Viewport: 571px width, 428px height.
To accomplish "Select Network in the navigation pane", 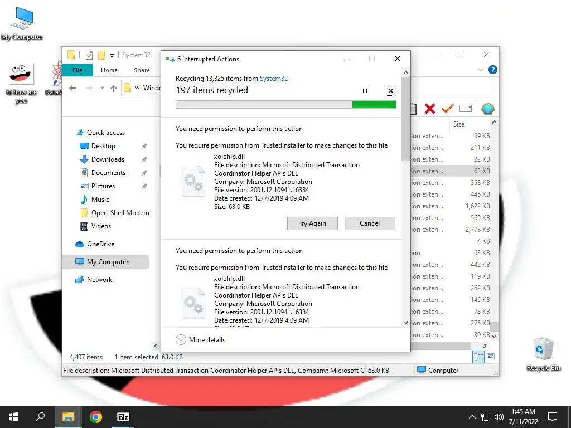I will coord(99,280).
